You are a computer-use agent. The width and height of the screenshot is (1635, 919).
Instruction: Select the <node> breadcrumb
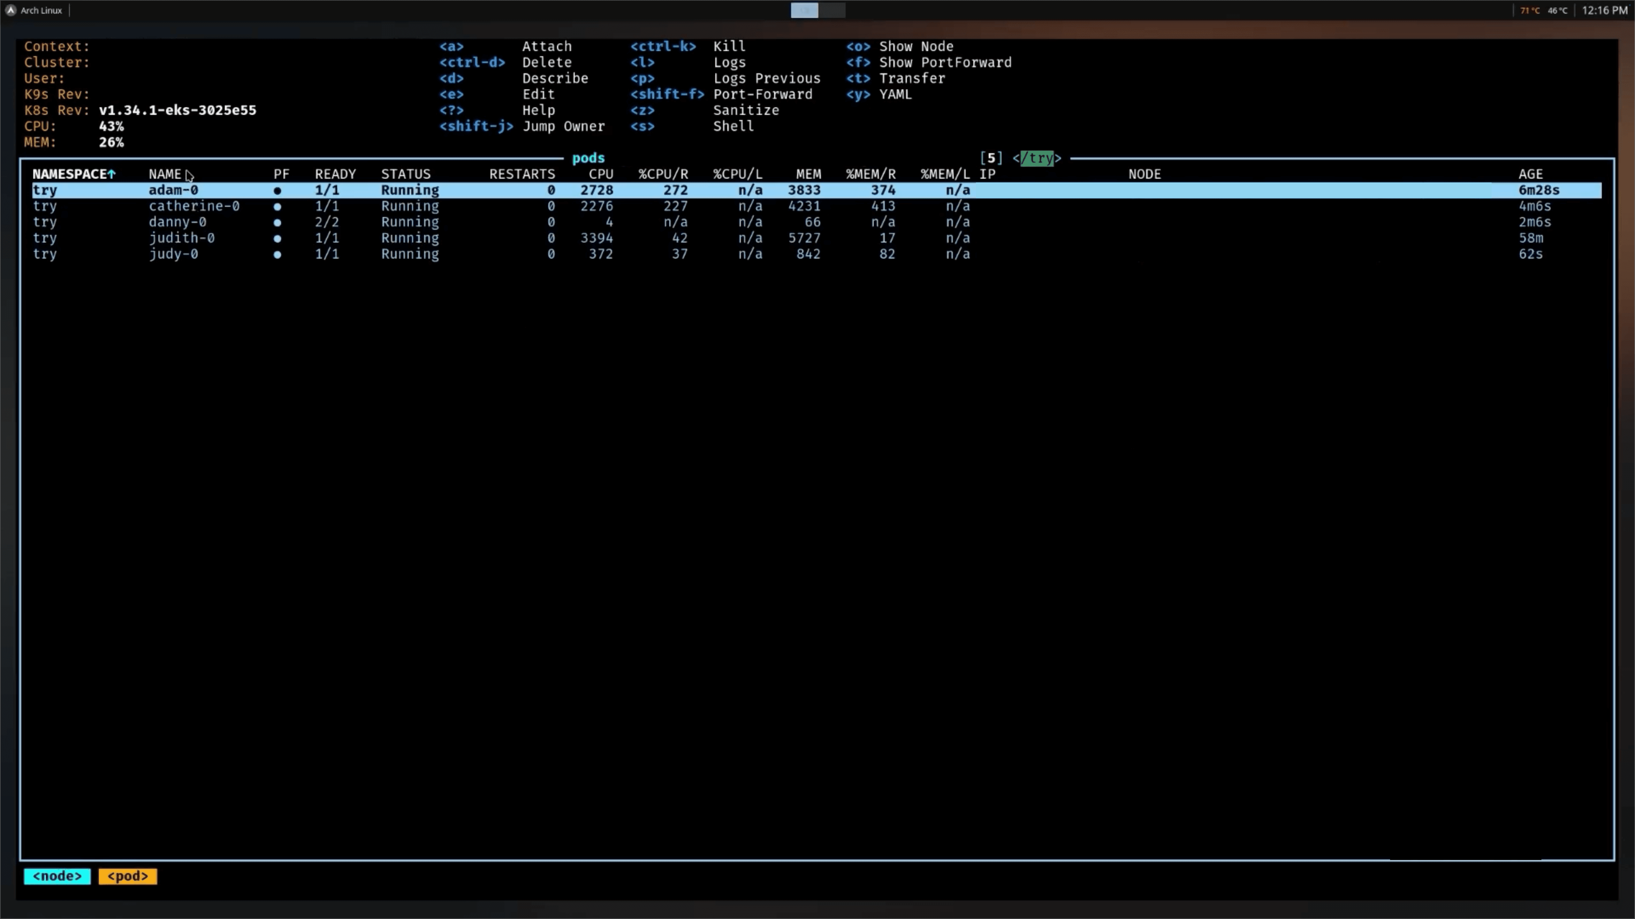coord(57,876)
